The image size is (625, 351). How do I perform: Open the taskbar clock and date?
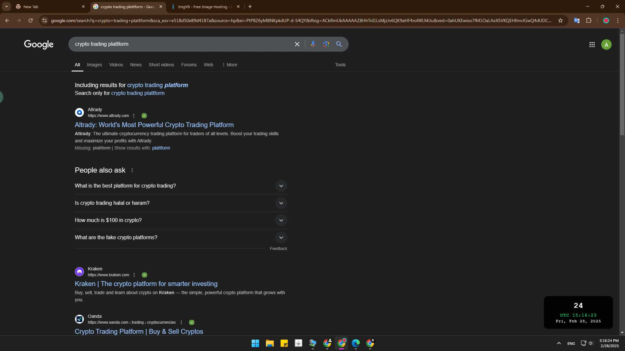click(x=609, y=343)
